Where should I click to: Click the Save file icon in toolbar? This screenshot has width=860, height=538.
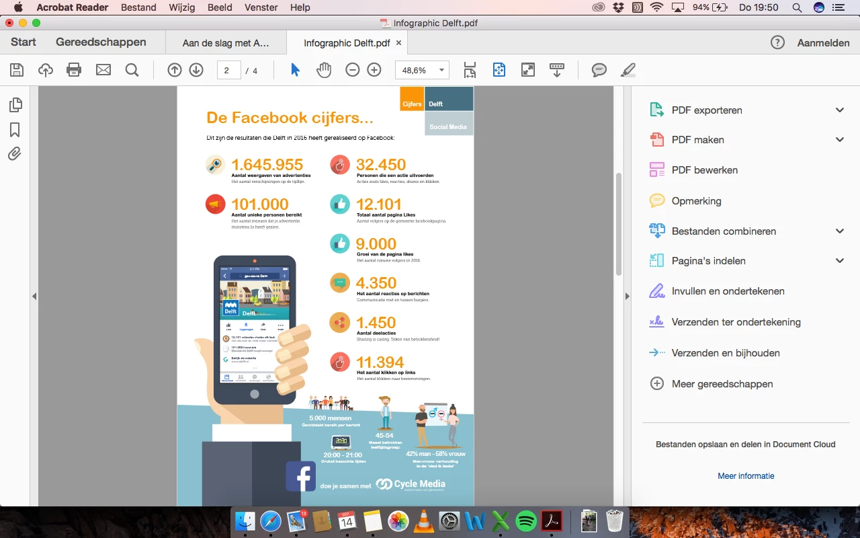17,70
